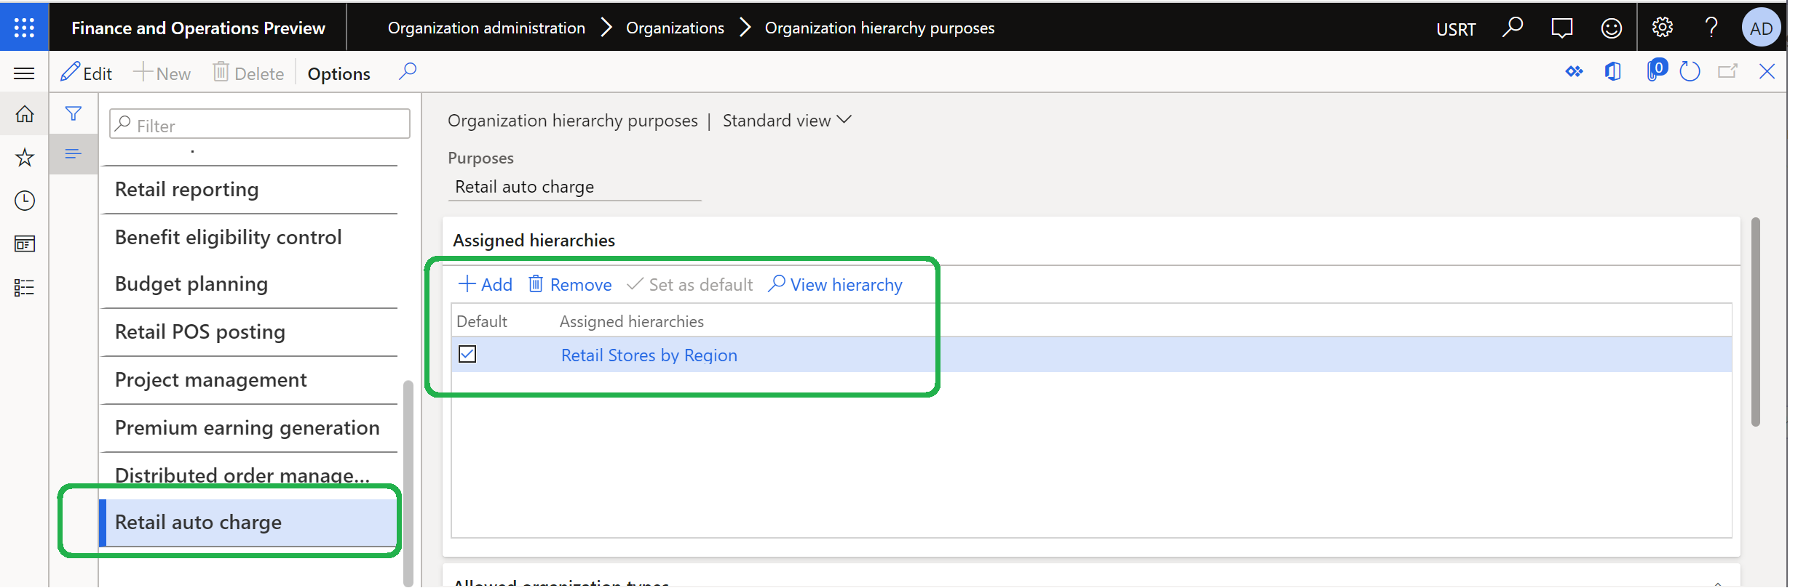Image resolution: width=1798 pixels, height=588 pixels.
Task: Sort by Default column header
Action: (x=482, y=321)
